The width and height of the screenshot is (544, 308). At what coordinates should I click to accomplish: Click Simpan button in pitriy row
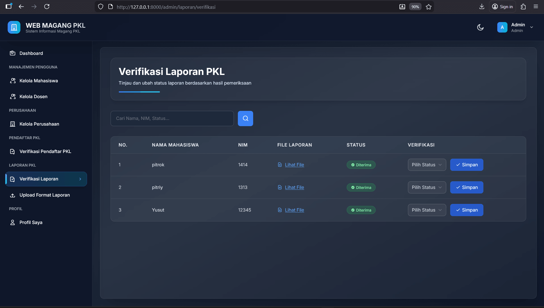467,188
